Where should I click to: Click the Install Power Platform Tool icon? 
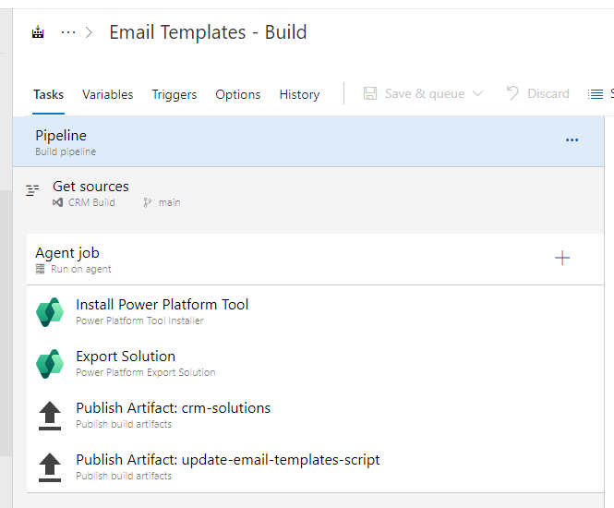point(49,312)
